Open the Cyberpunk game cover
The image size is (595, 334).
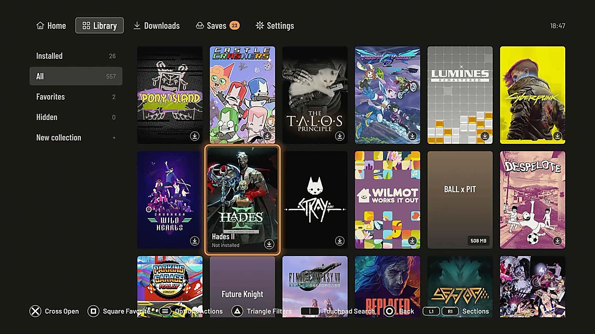(x=532, y=95)
